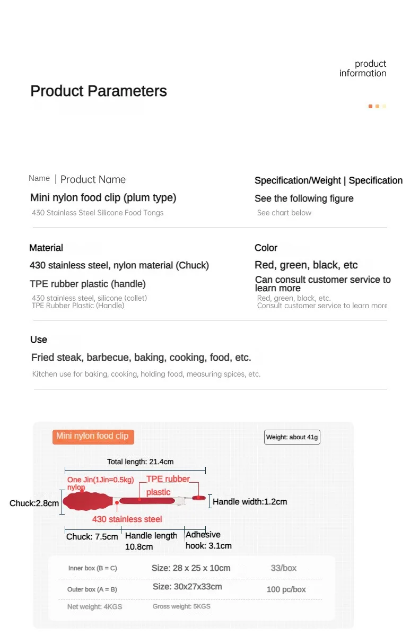This screenshot has height=635, width=419.
Task: Click the Use section label
Action: (39, 340)
